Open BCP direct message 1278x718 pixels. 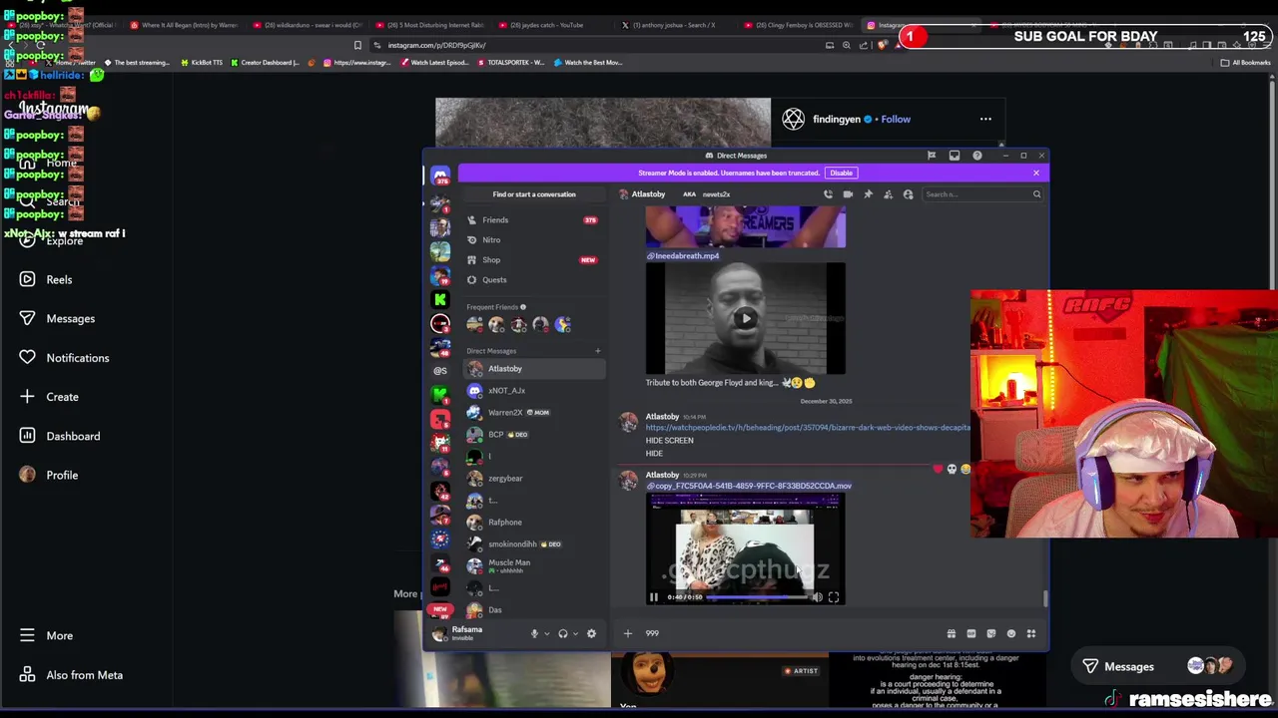533,435
